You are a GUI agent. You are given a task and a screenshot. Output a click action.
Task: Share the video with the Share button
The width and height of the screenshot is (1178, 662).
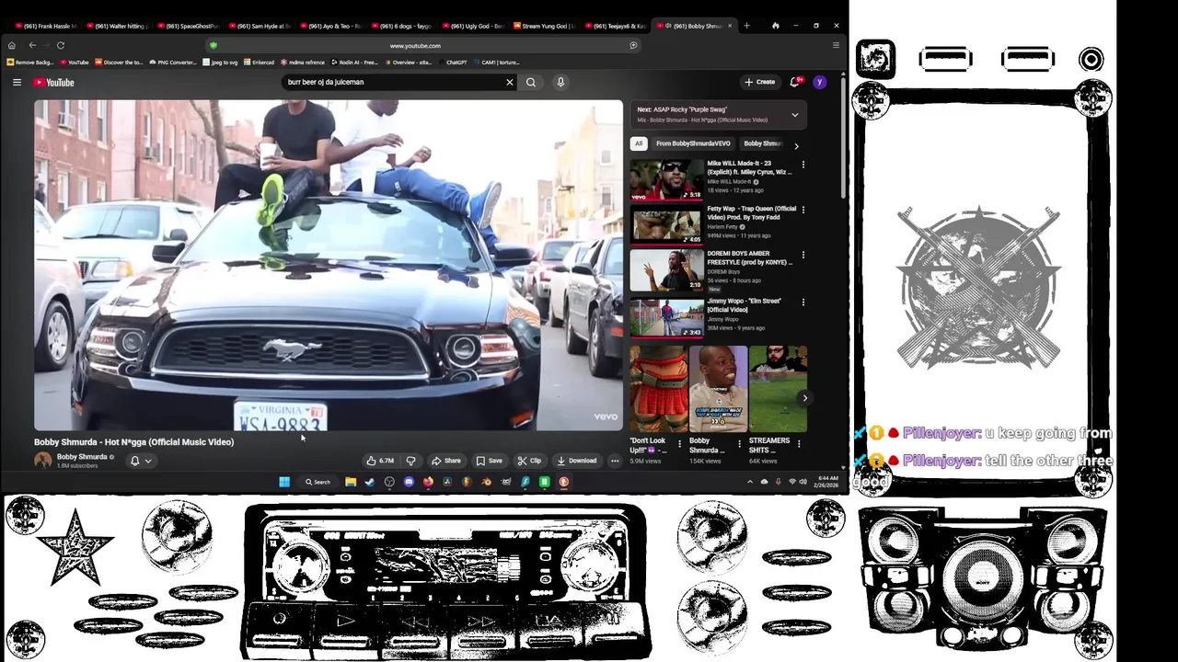(x=446, y=461)
